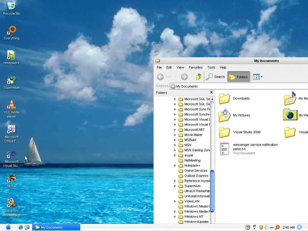Expand the Movie Maker tree node
The width and height of the screenshot is (308, 231).
click(x=175, y=135)
